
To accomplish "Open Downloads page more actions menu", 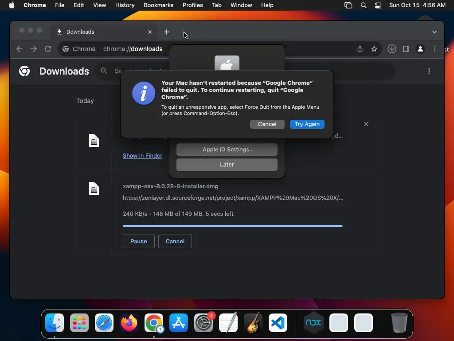I will click(429, 71).
